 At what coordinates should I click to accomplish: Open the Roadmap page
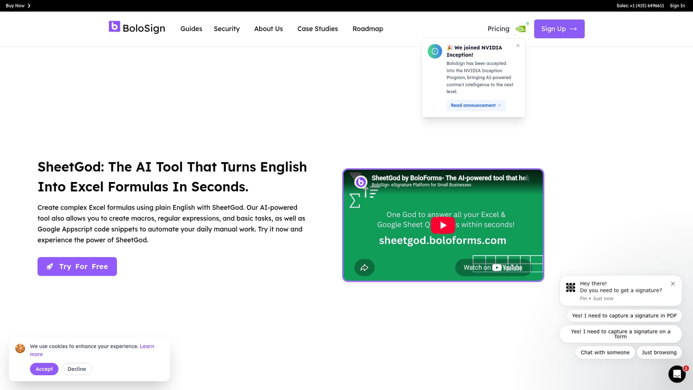point(368,29)
